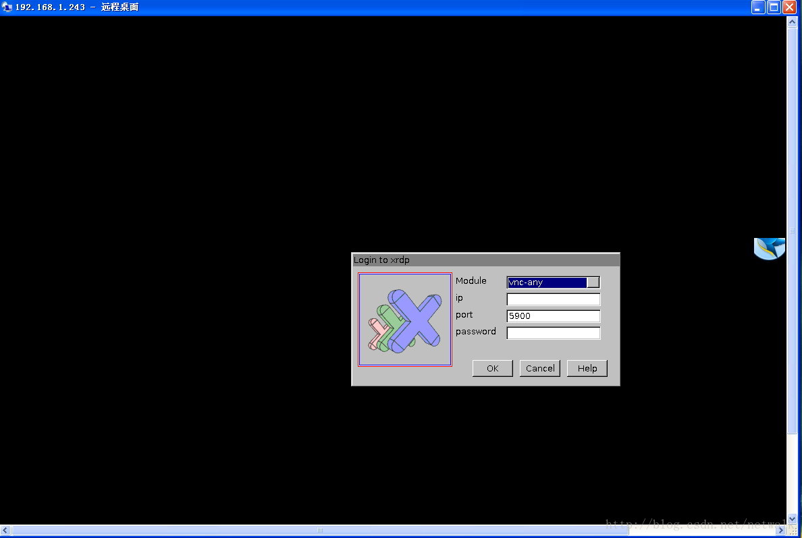Image resolution: width=802 pixels, height=538 pixels.
Task: Click the blue bird floating icon
Action: pyautogui.click(x=770, y=249)
